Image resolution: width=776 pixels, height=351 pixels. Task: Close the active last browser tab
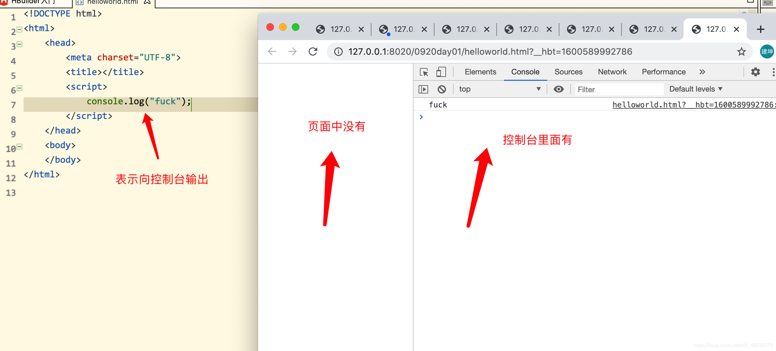pos(736,29)
